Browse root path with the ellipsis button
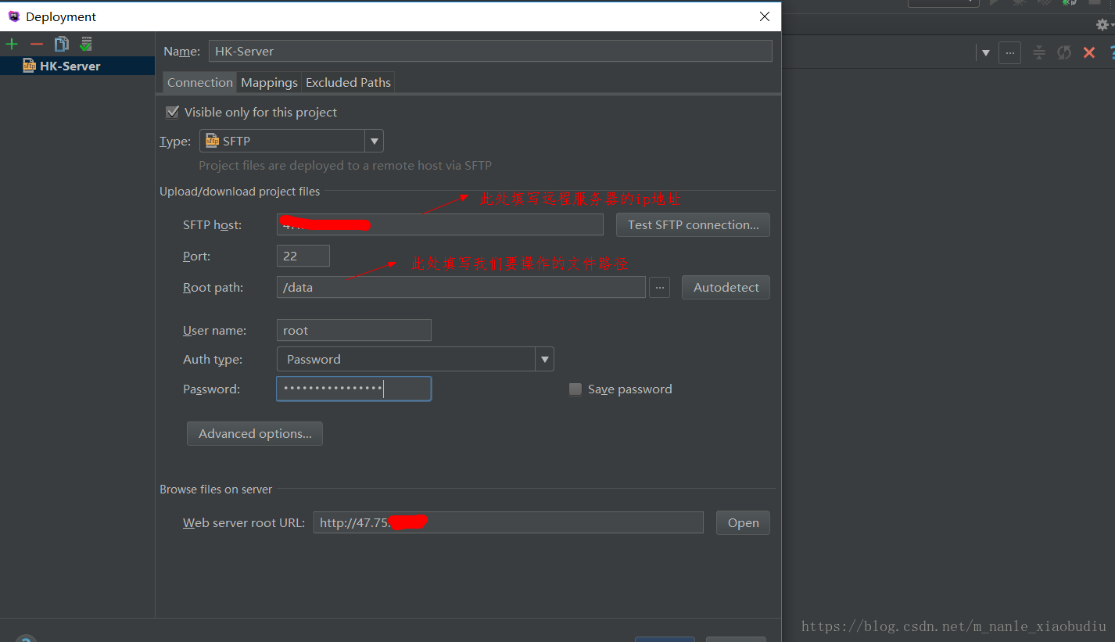The image size is (1115, 642). tap(660, 287)
